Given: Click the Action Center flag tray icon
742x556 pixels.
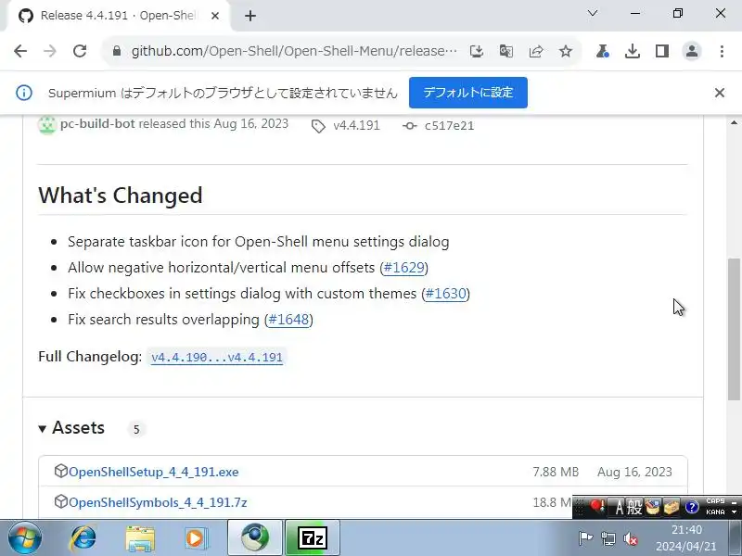Looking at the screenshot, I should click(585, 538).
